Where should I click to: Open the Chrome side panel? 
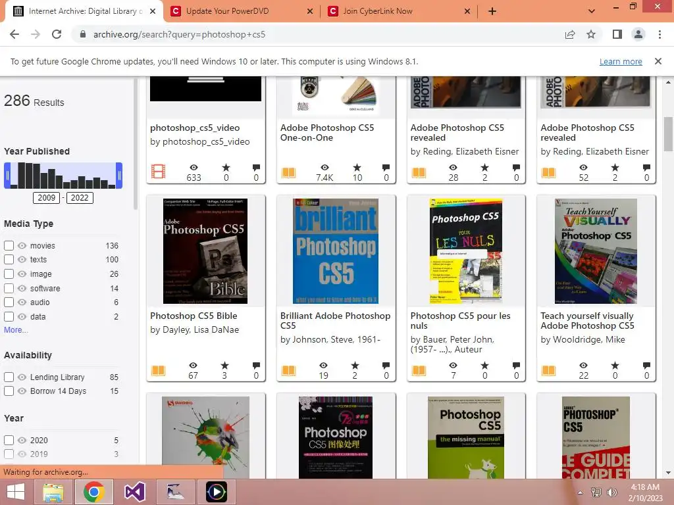click(x=617, y=34)
